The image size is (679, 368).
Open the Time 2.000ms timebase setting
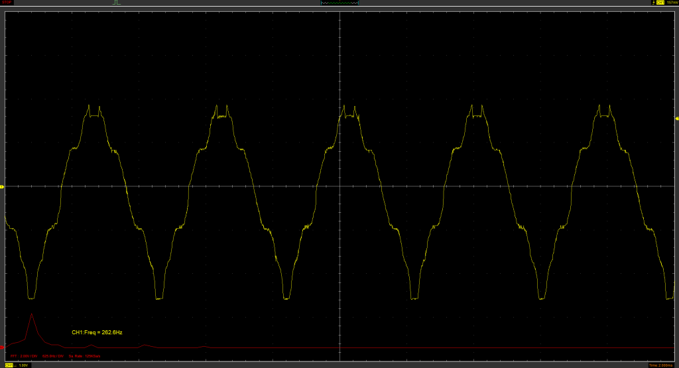click(x=662, y=365)
